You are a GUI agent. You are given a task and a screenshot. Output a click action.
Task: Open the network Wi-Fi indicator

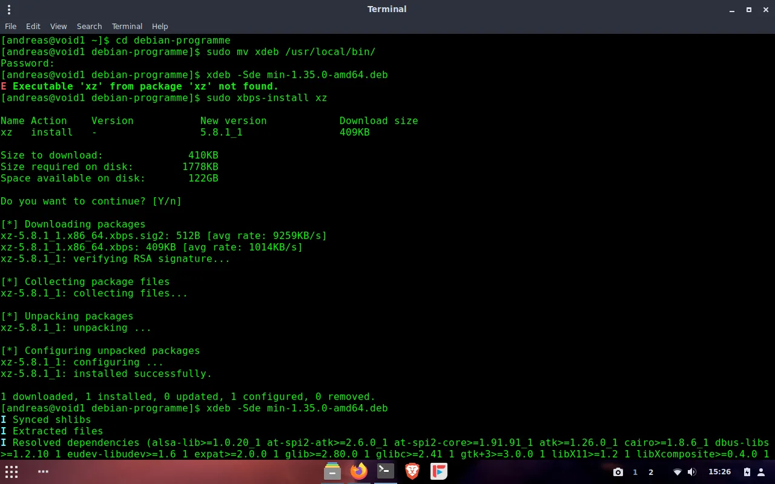[677, 472]
